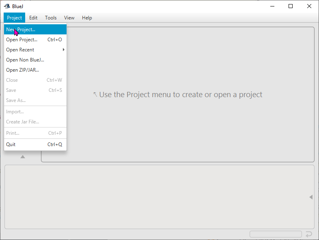Screen dimensions: 319x240
Task: Expand the side pane using the left-pointing triangle
Action: pyautogui.click(x=311, y=197)
